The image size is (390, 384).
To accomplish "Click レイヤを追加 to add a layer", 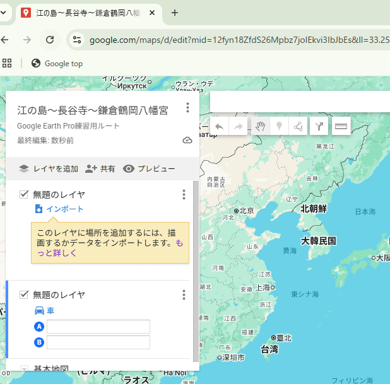I will (49, 168).
